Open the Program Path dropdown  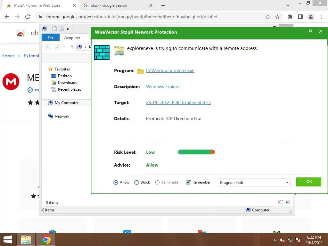click(254, 182)
